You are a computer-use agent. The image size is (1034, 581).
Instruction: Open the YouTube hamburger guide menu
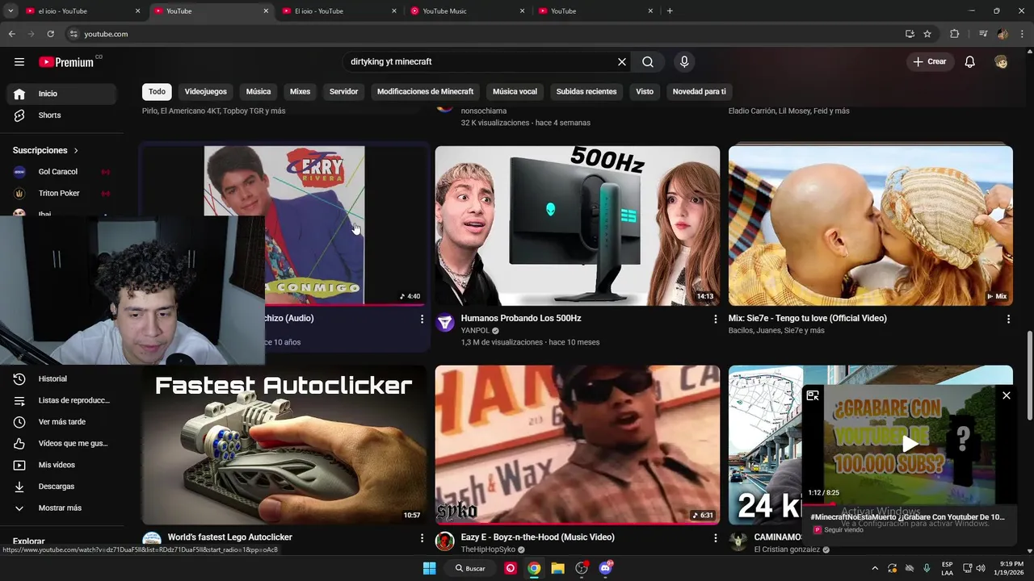click(x=19, y=62)
